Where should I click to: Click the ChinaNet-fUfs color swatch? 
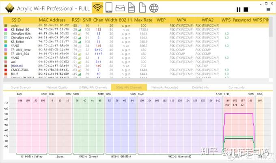pos(6,34)
